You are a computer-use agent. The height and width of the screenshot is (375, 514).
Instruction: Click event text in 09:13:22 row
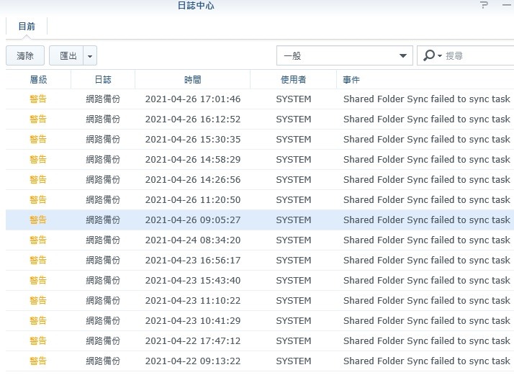pos(426,361)
